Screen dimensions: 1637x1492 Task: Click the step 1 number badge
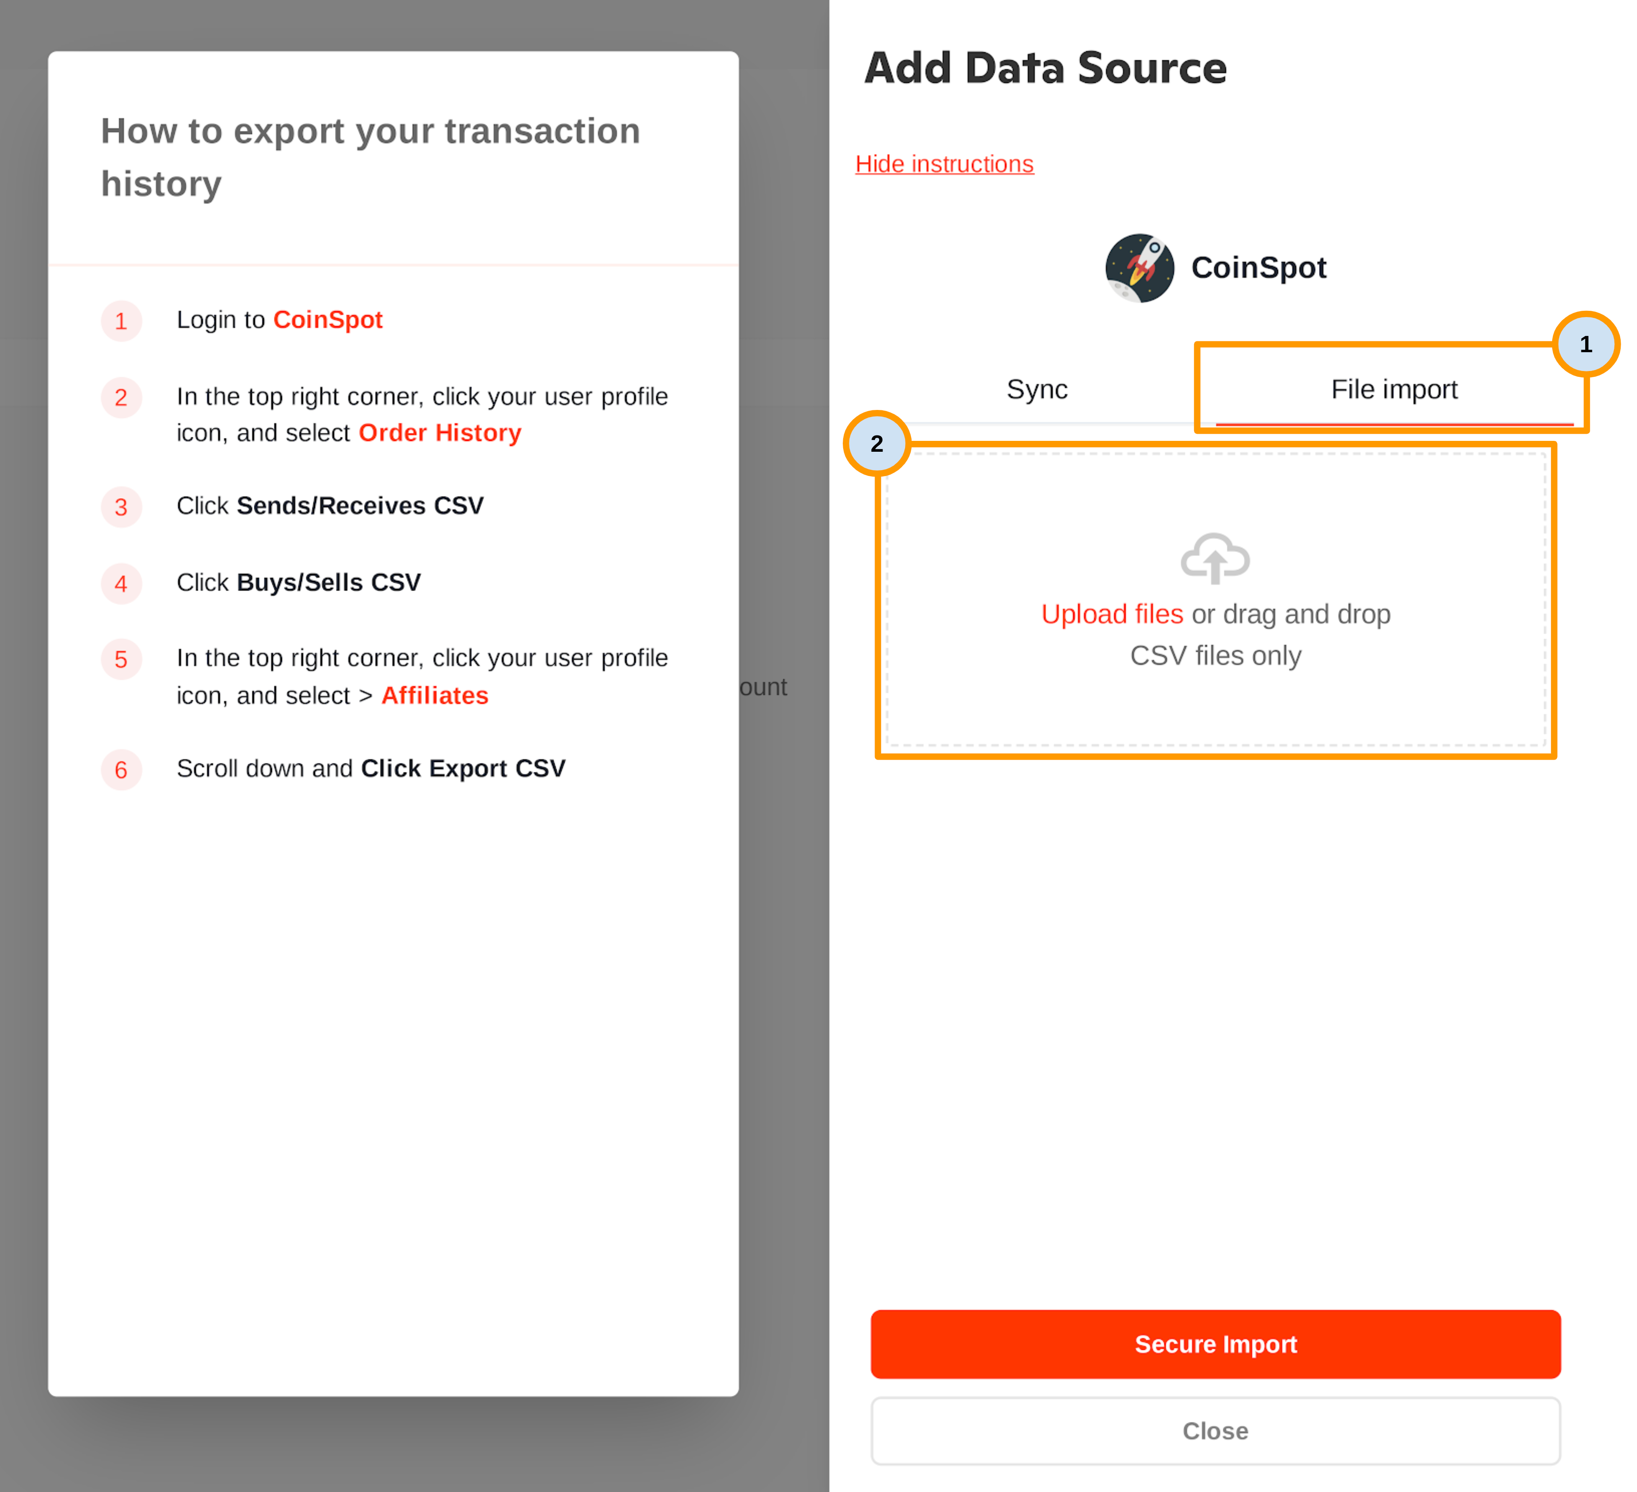(121, 321)
